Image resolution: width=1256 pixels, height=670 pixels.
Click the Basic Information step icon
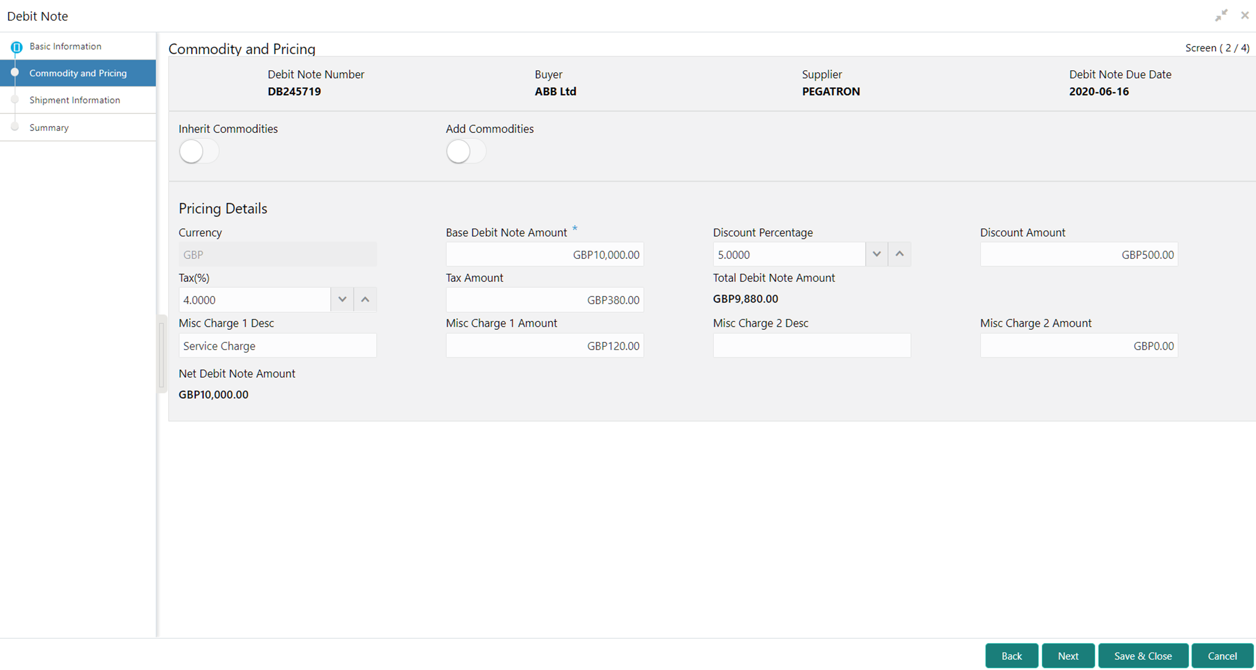(16, 47)
